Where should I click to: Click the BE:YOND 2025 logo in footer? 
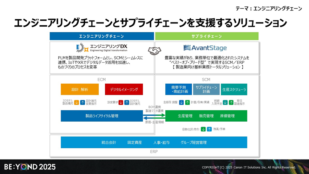(x=30, y=167)
